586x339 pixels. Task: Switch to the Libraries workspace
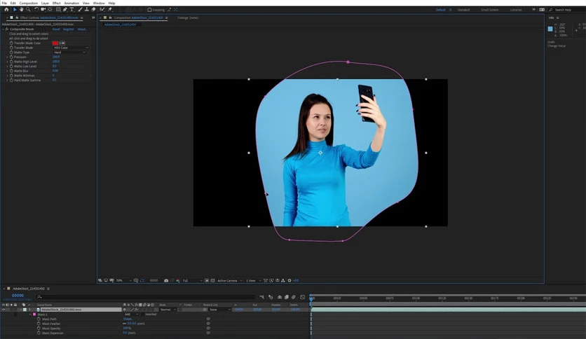[516, 10]
